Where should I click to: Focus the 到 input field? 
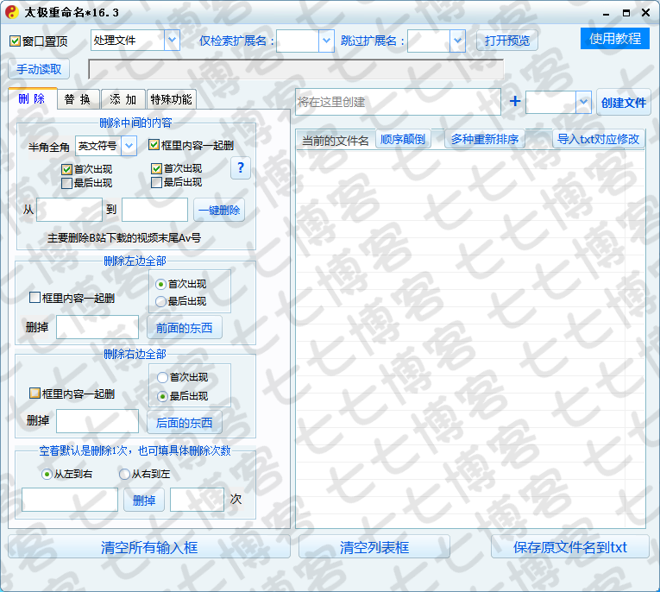click(x=155, y=210)
